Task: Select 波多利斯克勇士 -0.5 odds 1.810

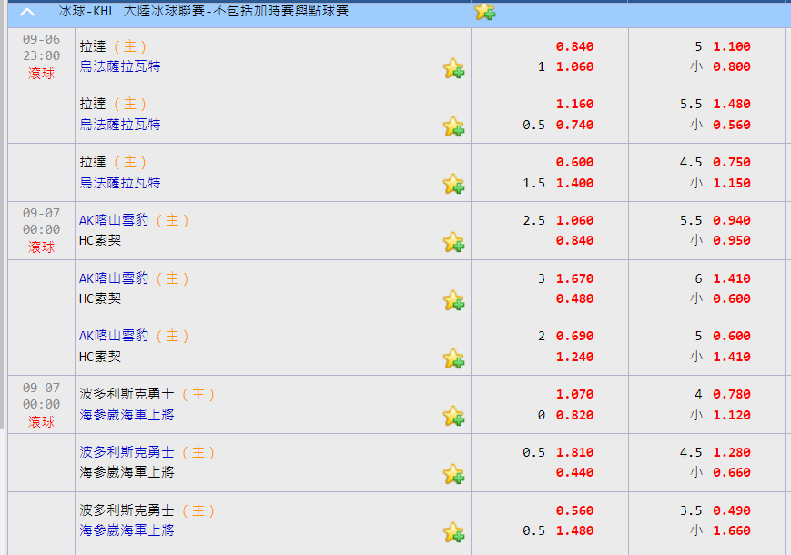Action: (x=574, y=452)
